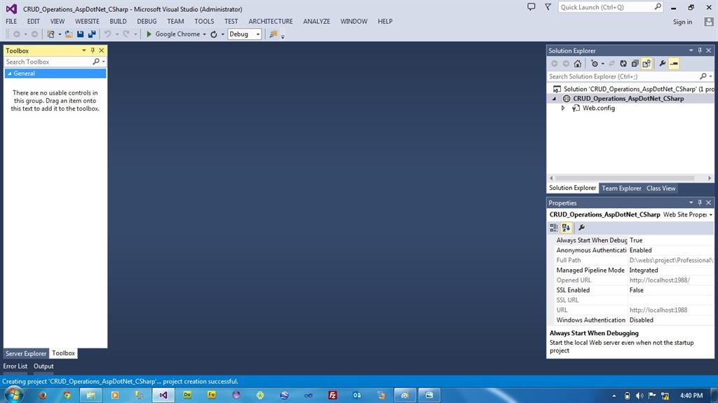
Task: Open the Solution Explorer window position dropdown arrow
Action: click(691, 50)
